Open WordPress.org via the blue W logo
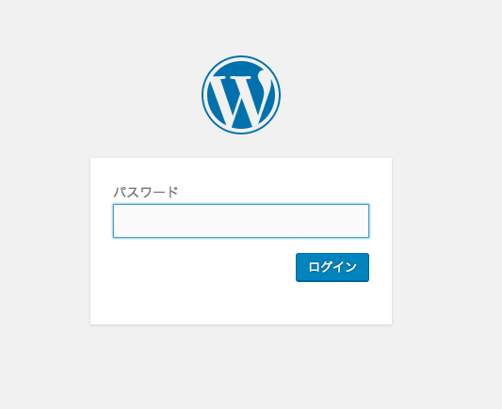Viewport: 502px width, 409px height. click(x=241, y=95)
